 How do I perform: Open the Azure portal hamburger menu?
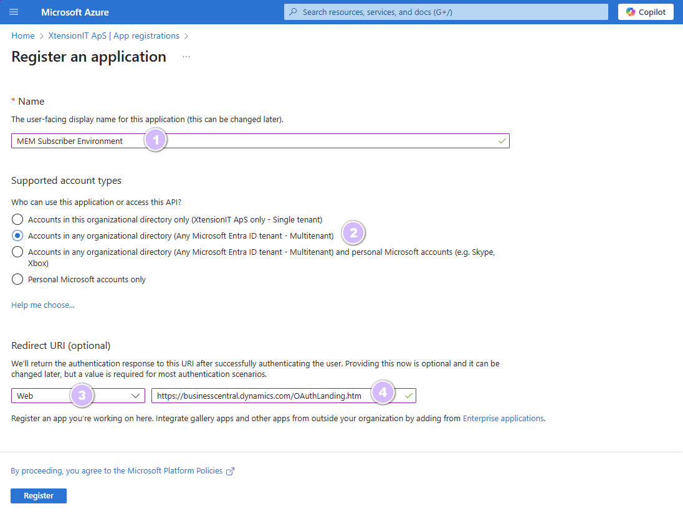tap(14, 12)
